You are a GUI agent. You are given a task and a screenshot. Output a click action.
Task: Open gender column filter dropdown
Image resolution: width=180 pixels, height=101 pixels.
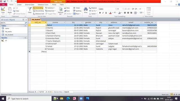pos(94,22)
